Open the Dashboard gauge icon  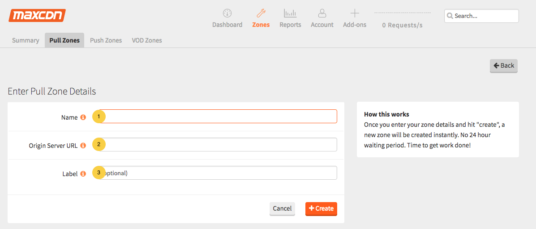click(227, 13)
